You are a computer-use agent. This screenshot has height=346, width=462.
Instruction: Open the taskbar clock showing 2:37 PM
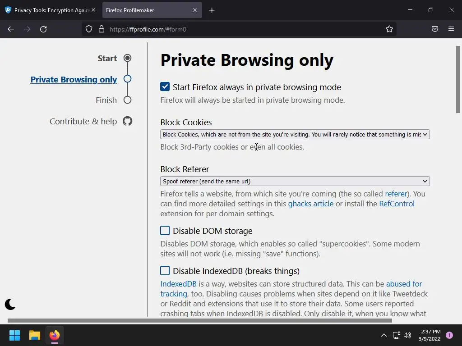tap(430, 335)
